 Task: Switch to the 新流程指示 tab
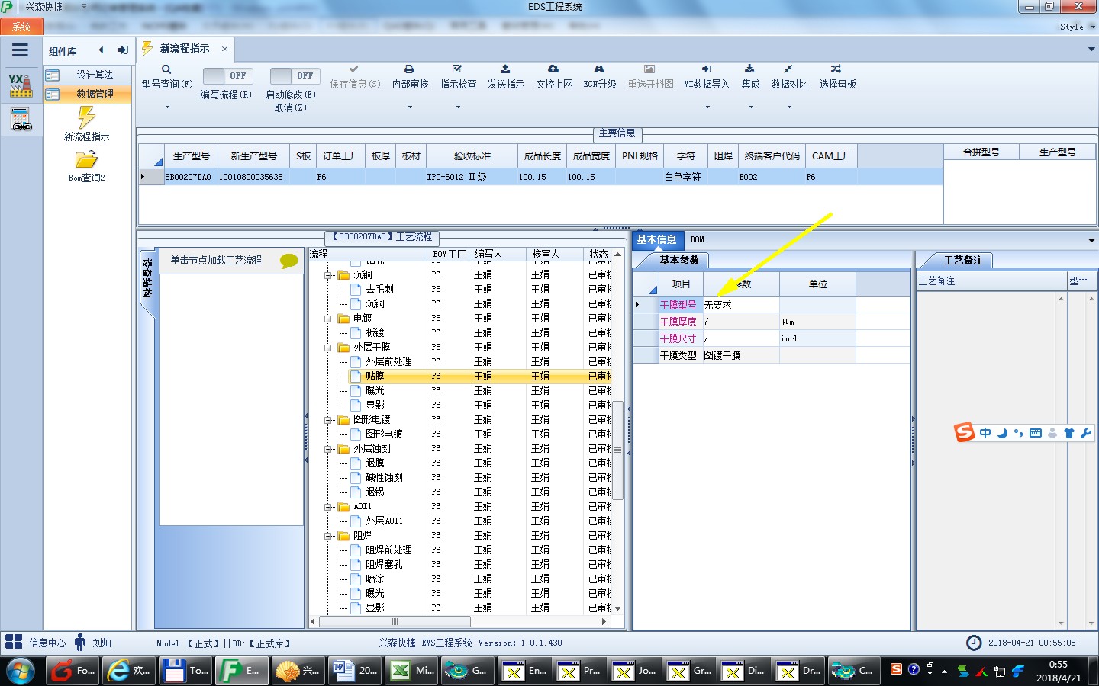point(184,49)
